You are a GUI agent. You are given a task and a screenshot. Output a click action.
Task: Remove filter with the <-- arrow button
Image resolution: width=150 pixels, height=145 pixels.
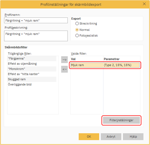pos(64,69)
